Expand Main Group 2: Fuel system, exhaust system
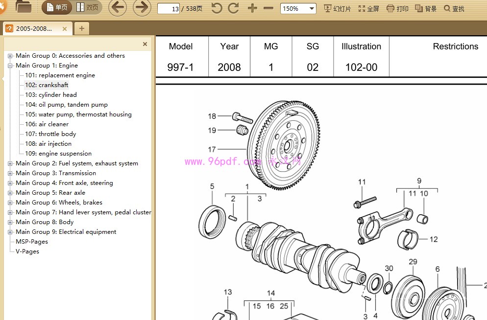Screen dimensions: 487x320 point(10,164)
